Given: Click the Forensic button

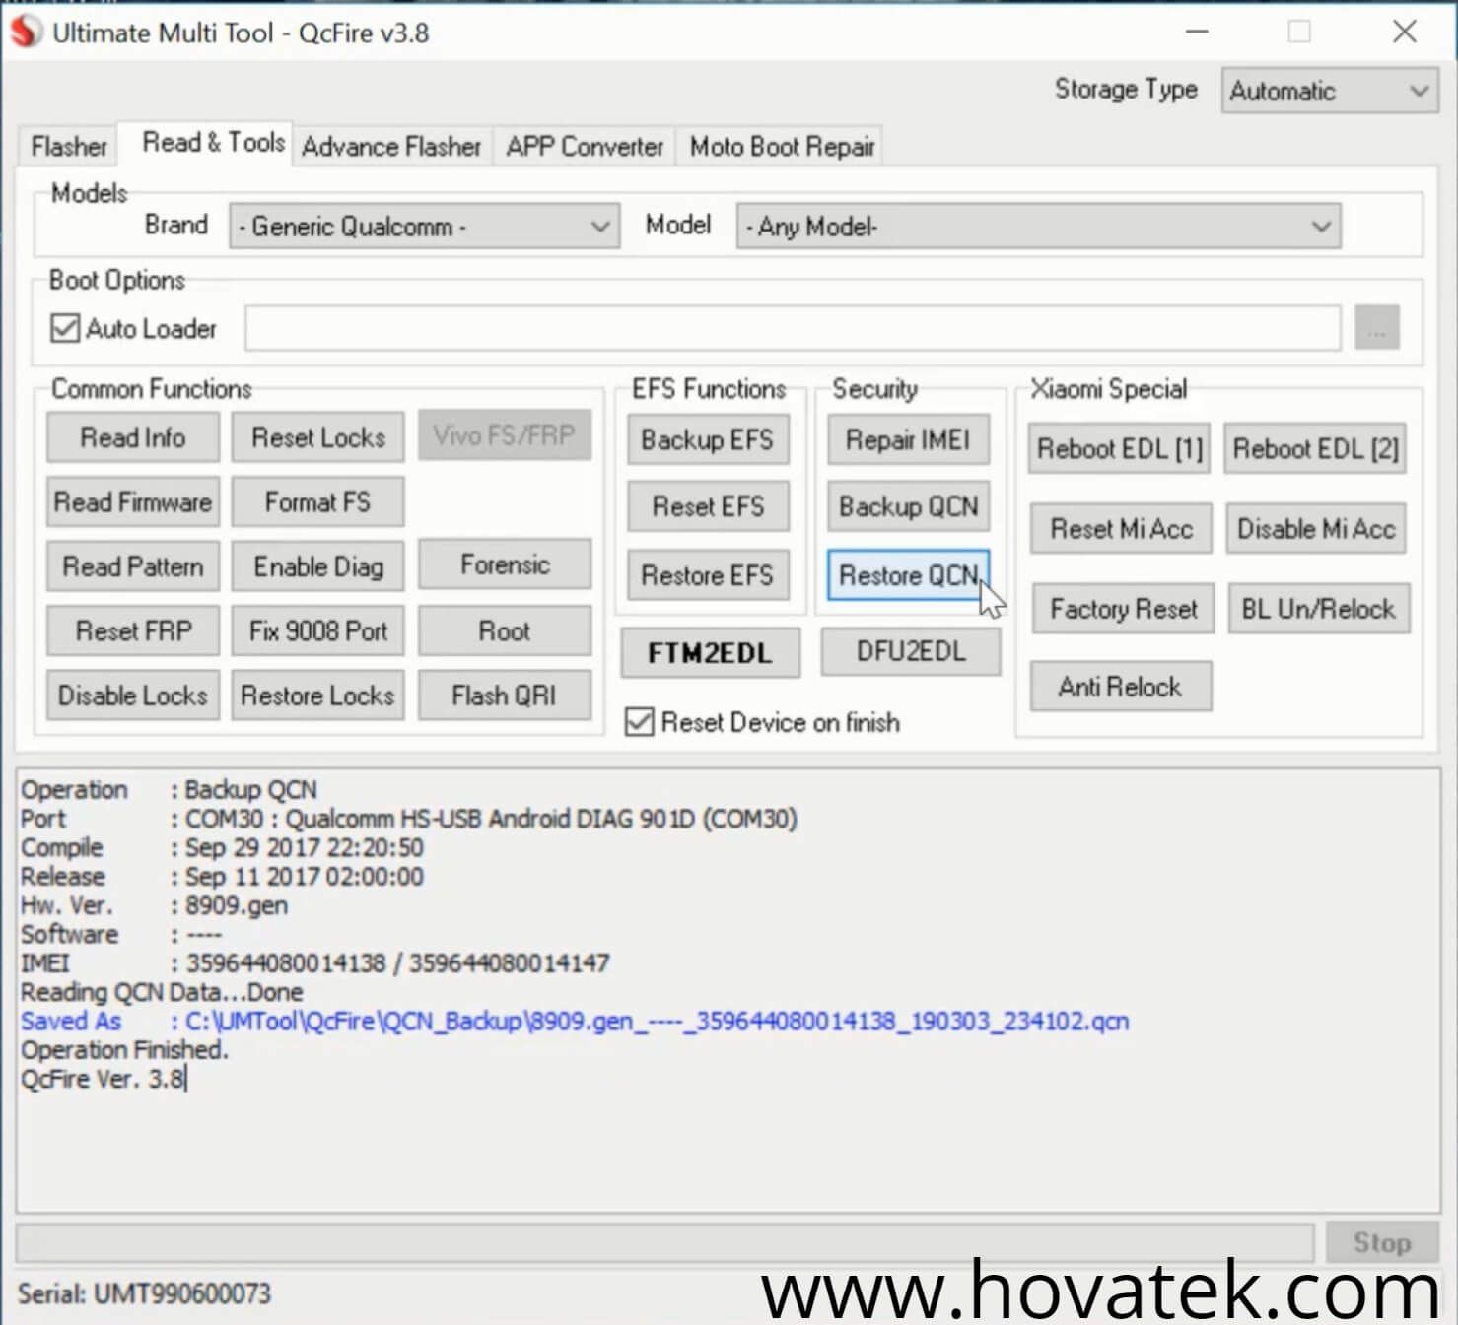Looking at the screenshot, I should coord(505,564).
